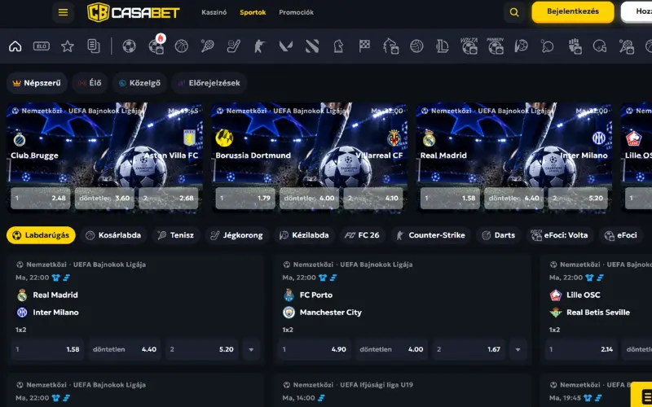Screen dimensions: 652x407
Task: Select the Jégkorong sport chip
Action: [x=236, y=235]
